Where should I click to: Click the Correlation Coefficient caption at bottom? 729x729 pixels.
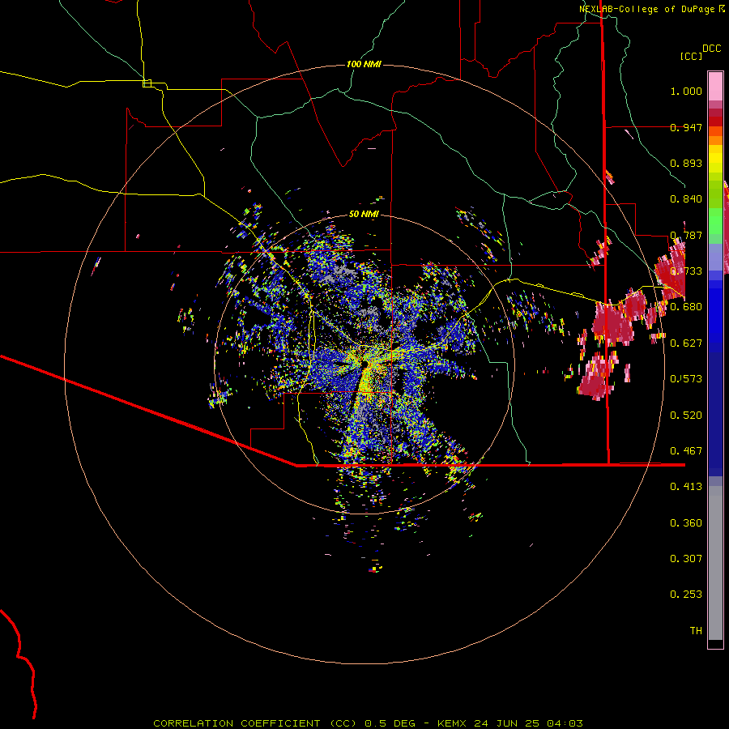368,723
